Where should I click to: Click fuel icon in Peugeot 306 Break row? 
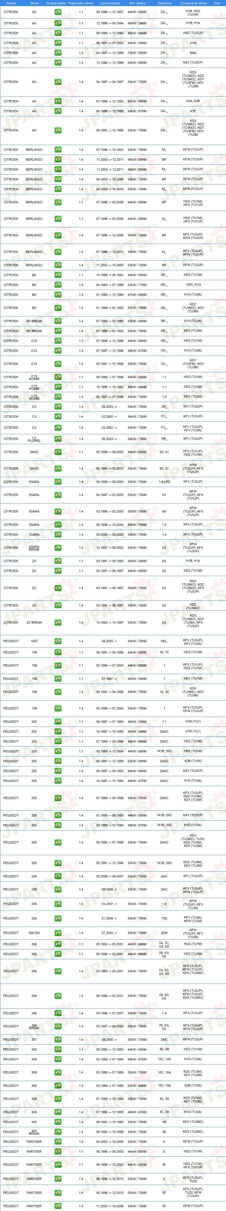58,1027
